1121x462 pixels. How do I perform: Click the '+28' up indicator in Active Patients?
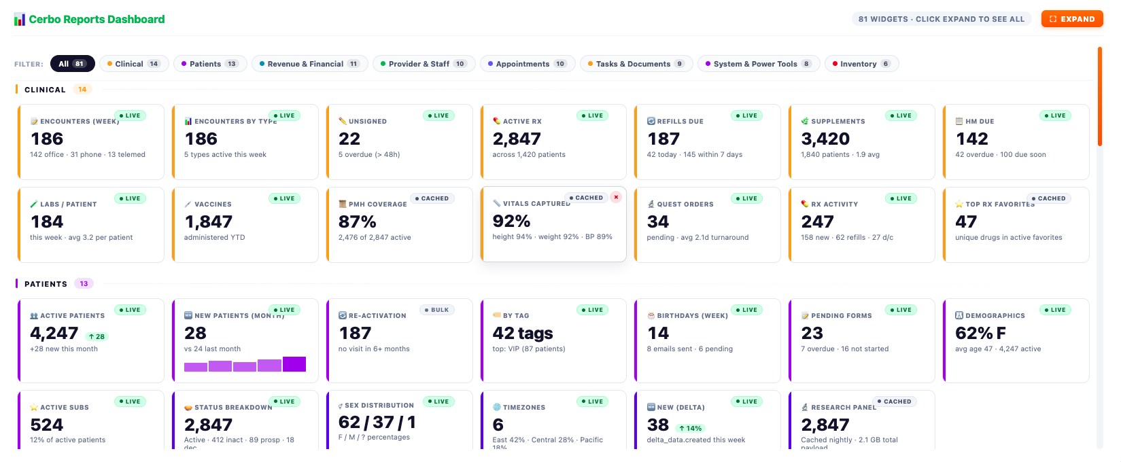click(97, 336)
